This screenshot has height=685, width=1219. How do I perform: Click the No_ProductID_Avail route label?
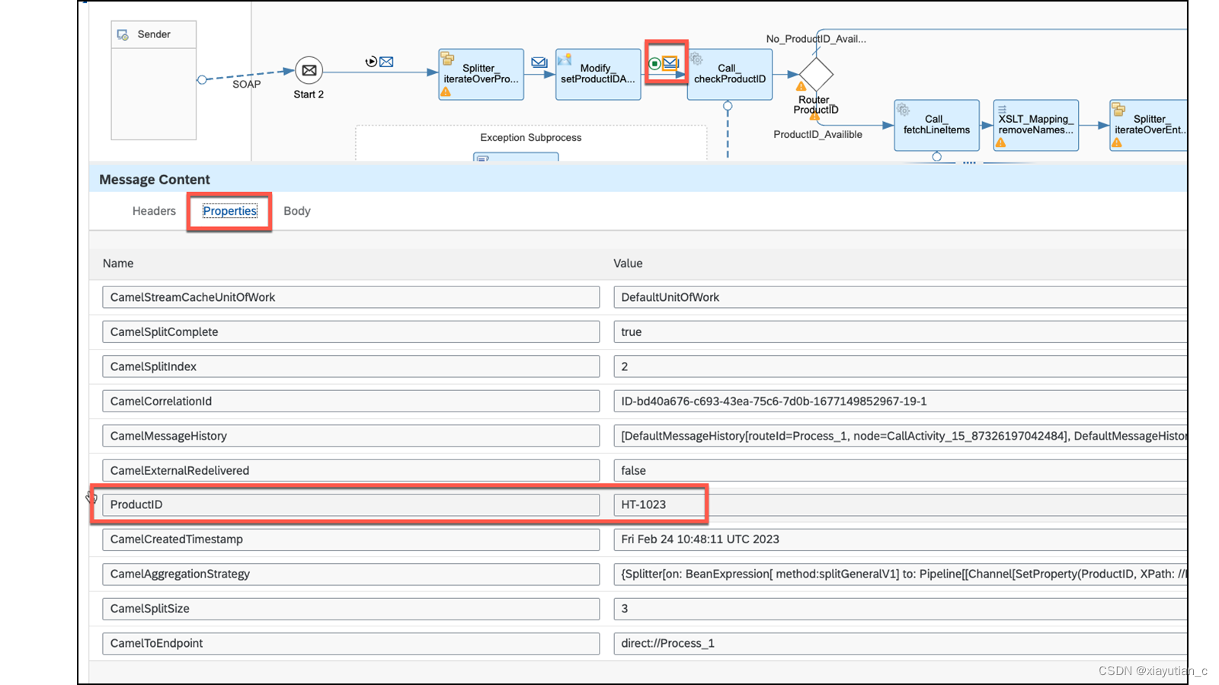point(816,39)
